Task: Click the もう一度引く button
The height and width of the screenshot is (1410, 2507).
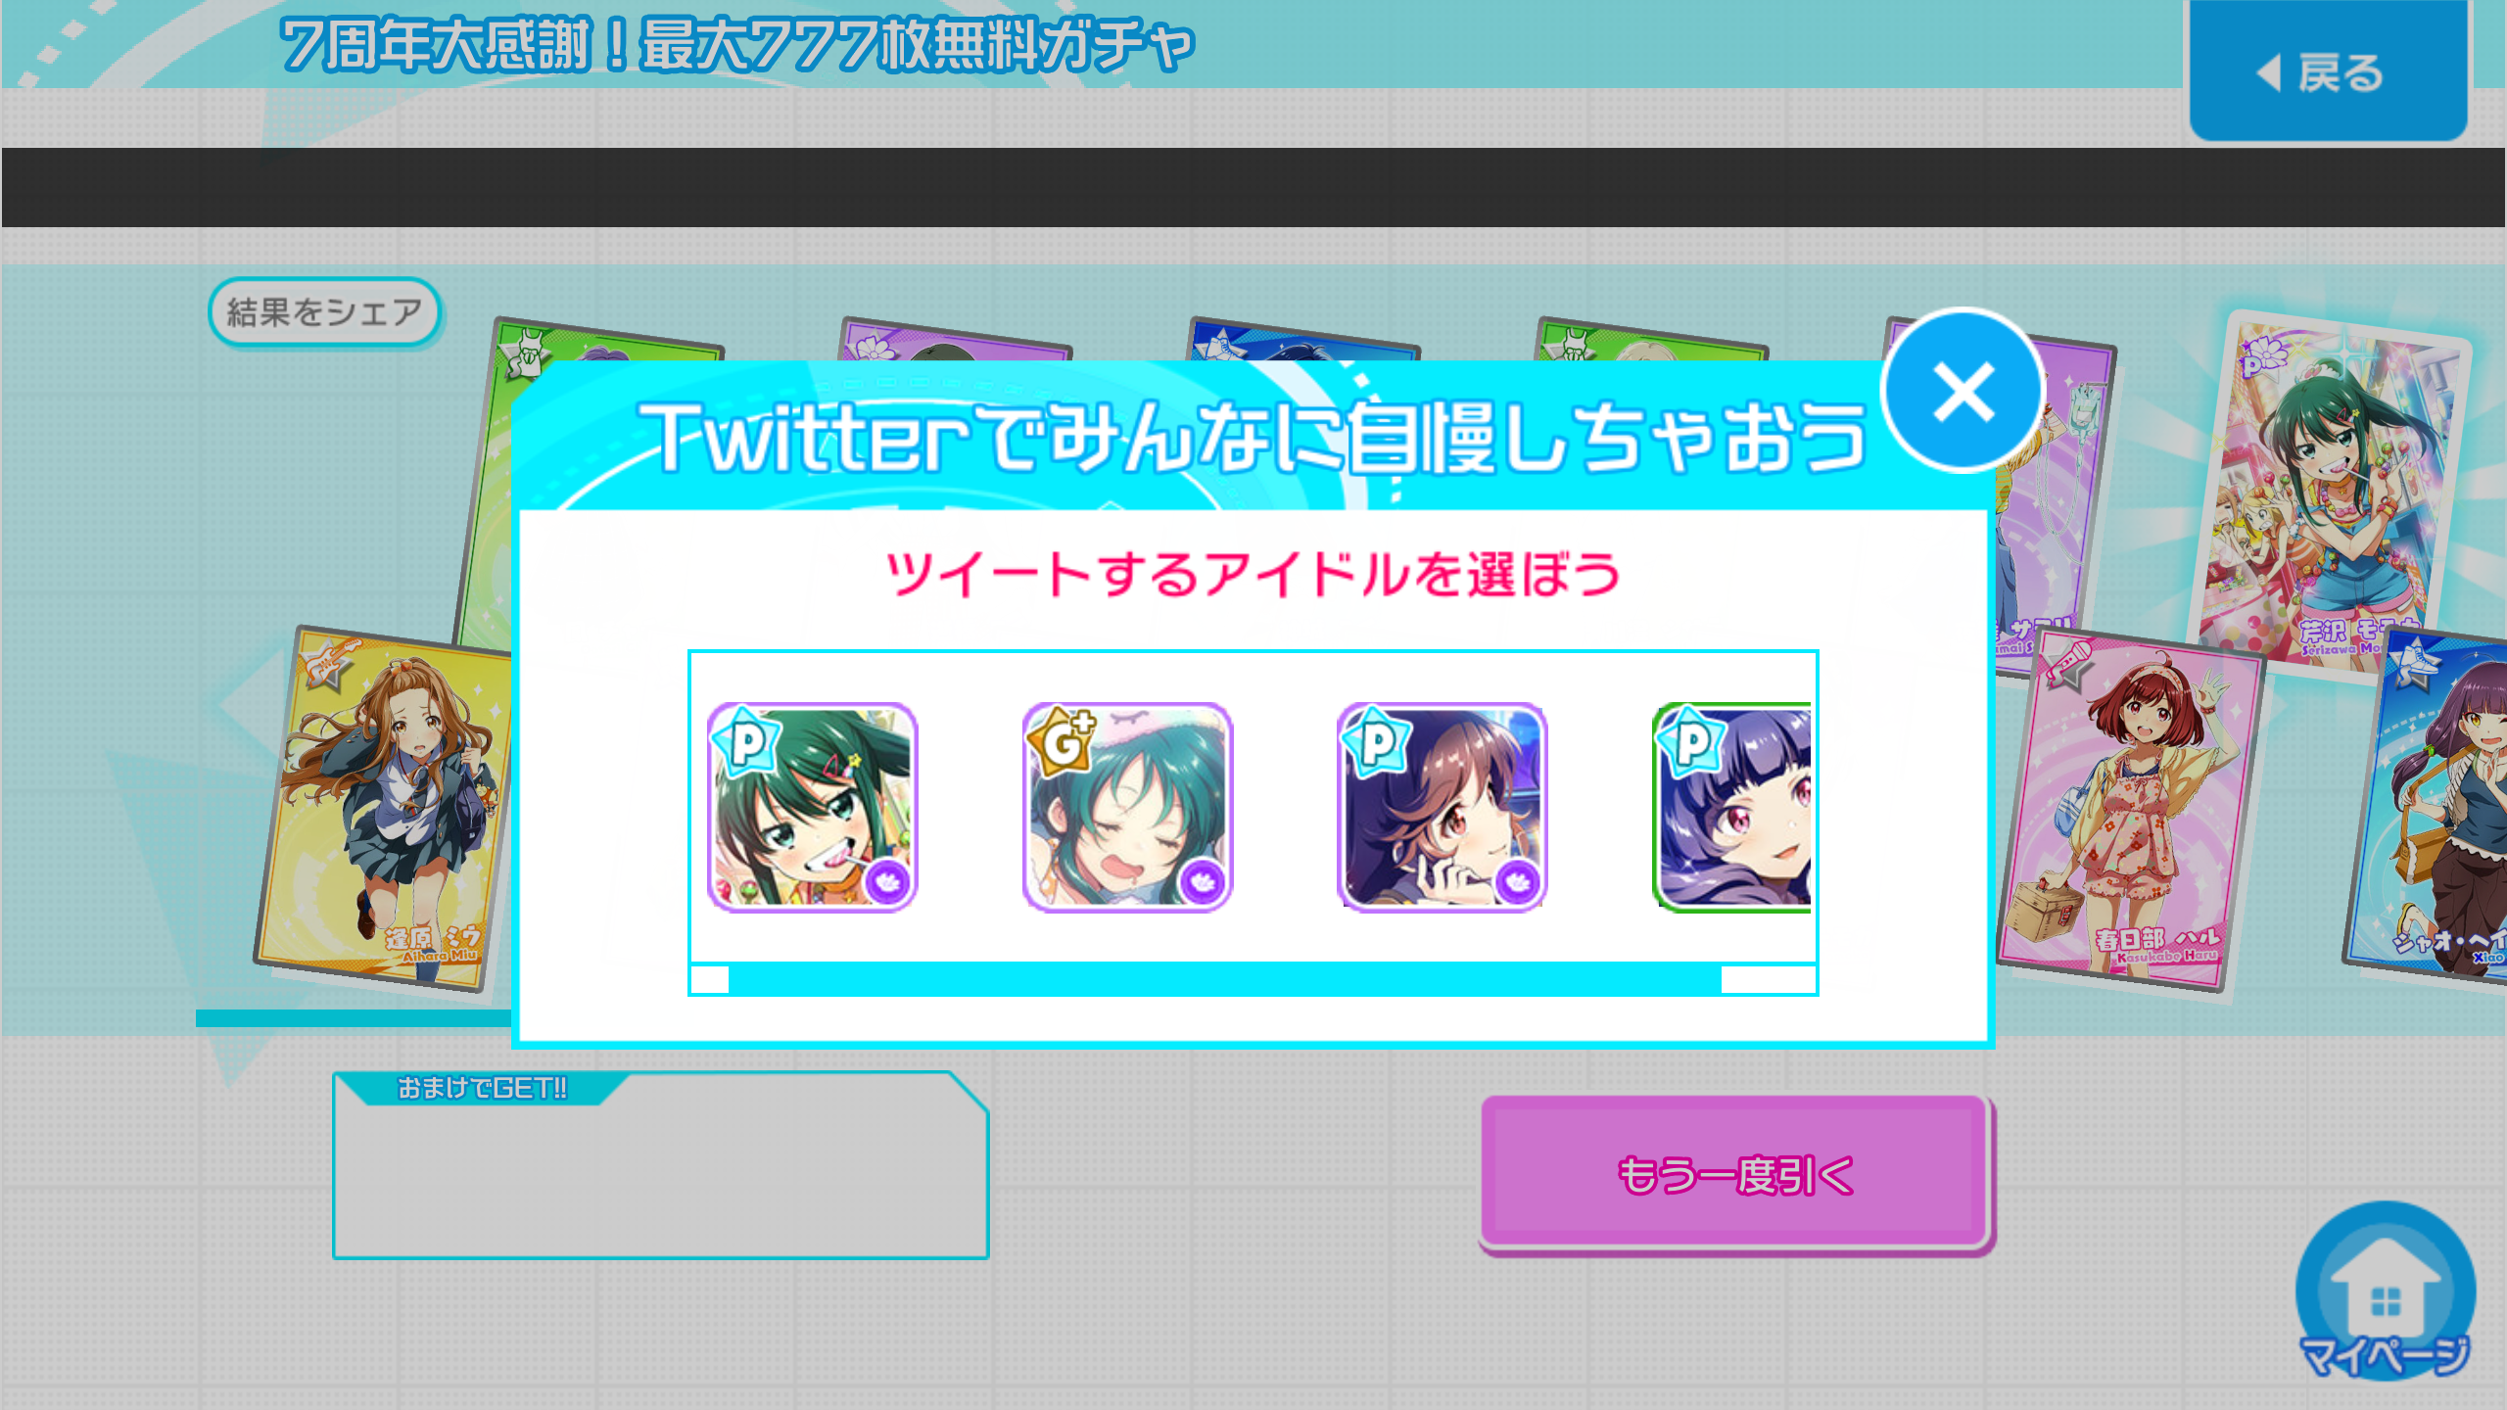Action: coord(1734,1172)
